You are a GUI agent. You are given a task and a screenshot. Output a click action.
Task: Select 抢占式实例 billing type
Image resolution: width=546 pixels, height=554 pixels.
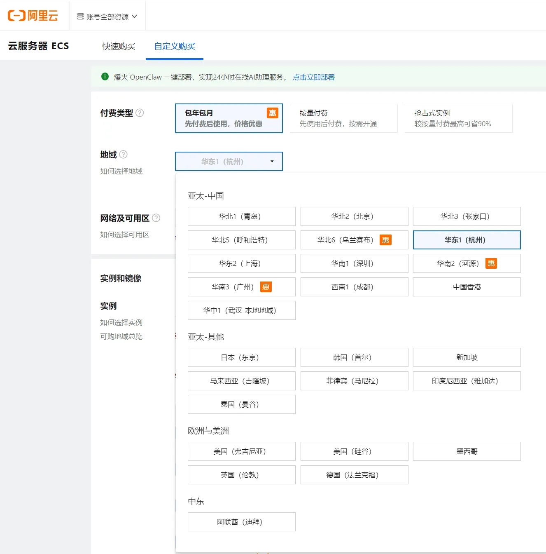coord(459,118)
